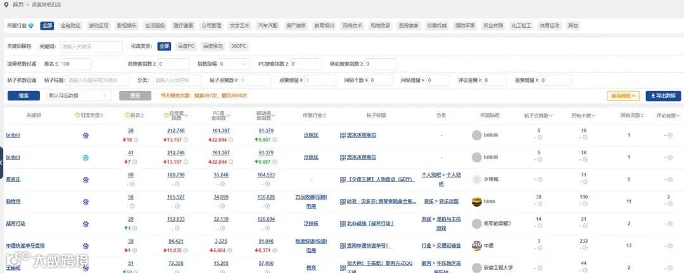Viewport: 684px width, 273px height.
Task: Expand the 帖子点赞数 column sort chevron
Action: 551,116
